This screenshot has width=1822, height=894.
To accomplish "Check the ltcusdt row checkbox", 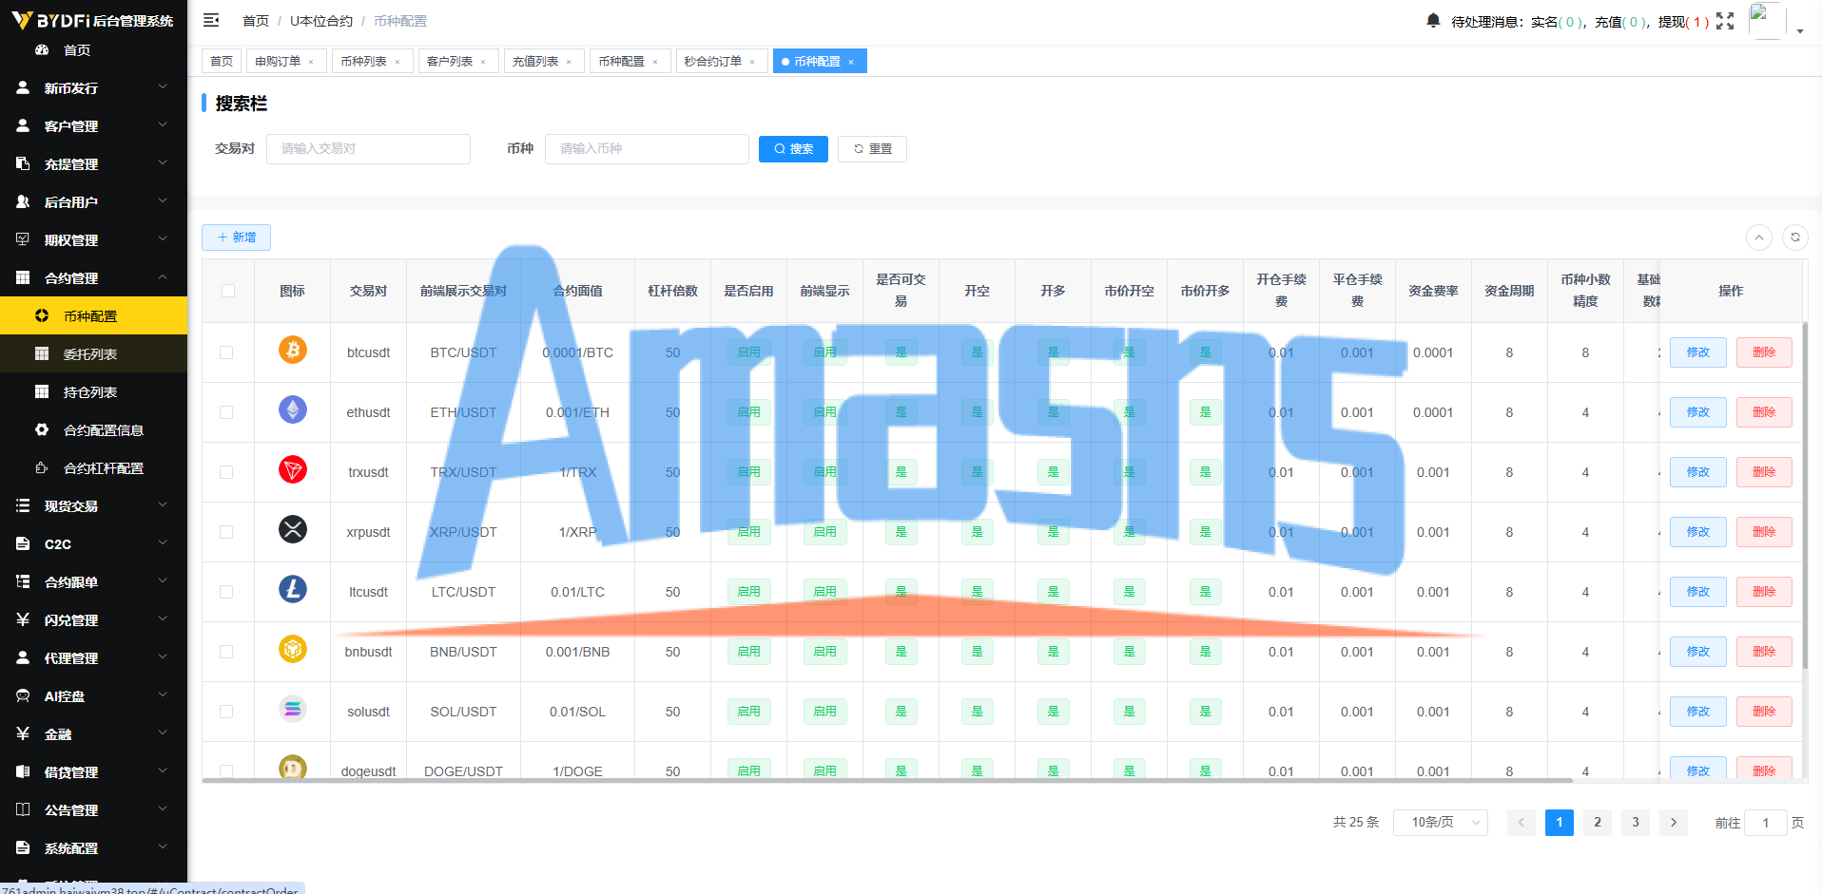I will pos(226,592).
